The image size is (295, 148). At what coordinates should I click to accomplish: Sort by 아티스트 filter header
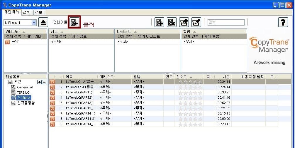click(x=148, y=31)
